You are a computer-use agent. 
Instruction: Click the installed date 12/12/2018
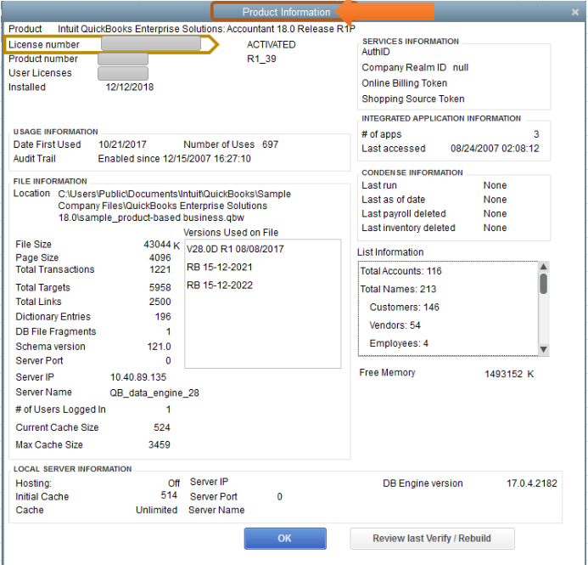point(129,87)
